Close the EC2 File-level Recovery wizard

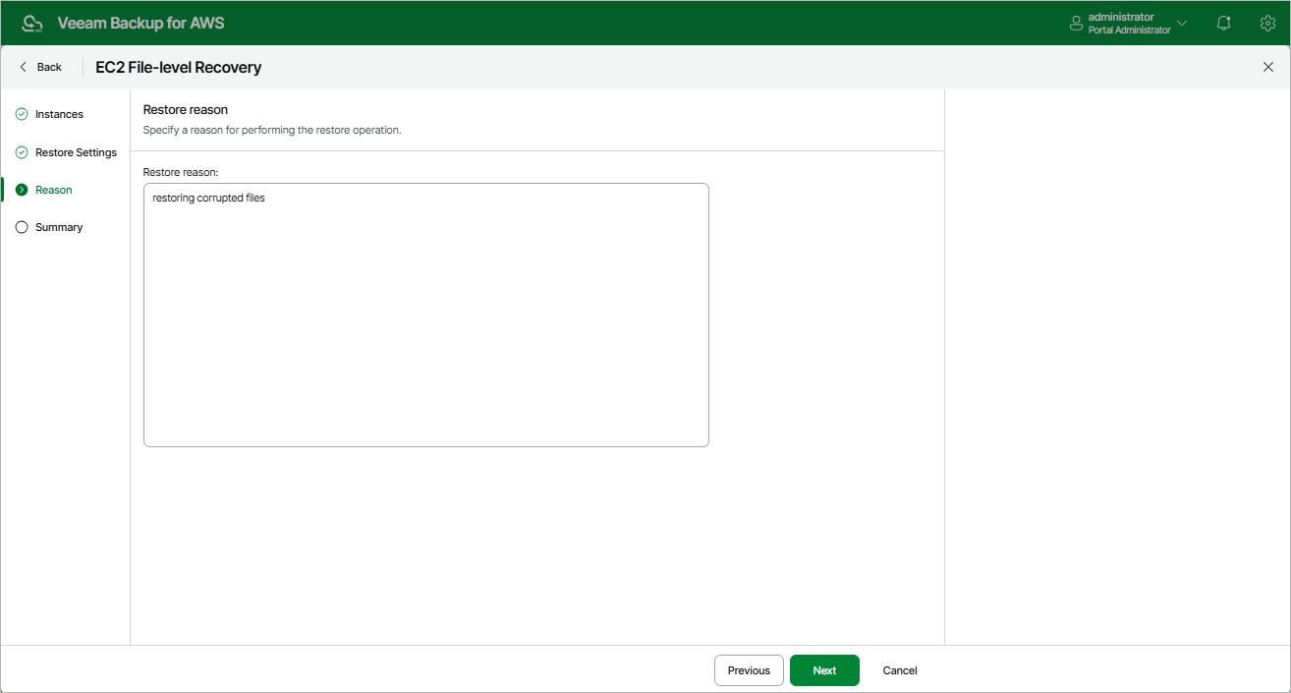point(1267,67)
